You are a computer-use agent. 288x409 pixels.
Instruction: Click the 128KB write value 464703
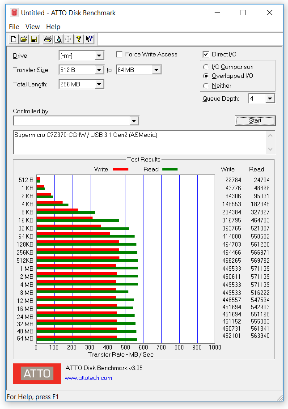pyautogui.click(x=232, y=244)
